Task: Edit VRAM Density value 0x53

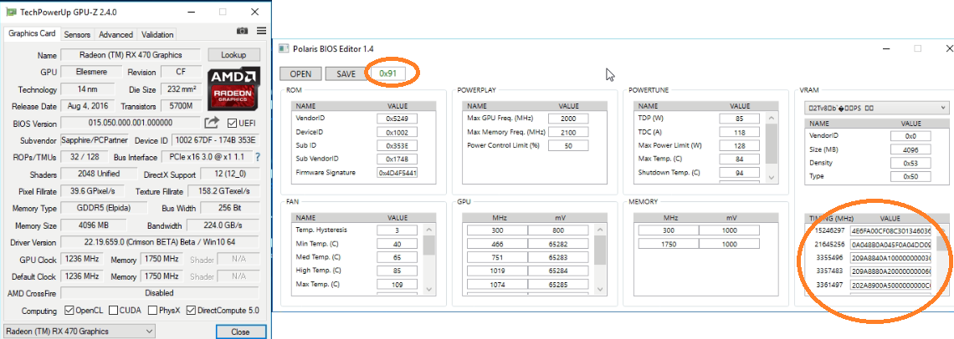Action: pyautogui.click(x=910, y=163)
